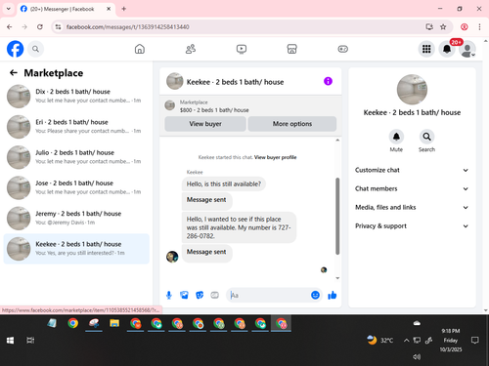This screenshot has width=489, height=366.
Task: Open Facebook search magnifier icon
Action: tap(35, 49)
